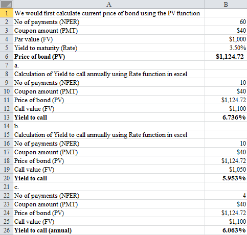The image size is (247, 235).
Task: Click the $40 value in row 10
Action: [226, 91]
